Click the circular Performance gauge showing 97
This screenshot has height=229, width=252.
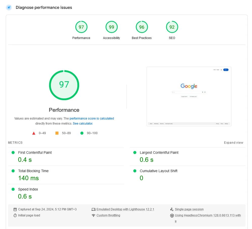tap(64, 85)
